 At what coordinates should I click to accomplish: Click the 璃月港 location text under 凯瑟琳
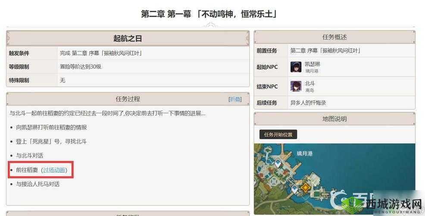click(x=312, y=71)
